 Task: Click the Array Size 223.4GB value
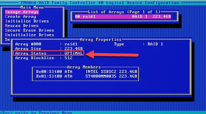pos(74,49)
